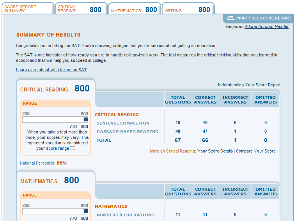Click Mathematics Total Questions column header

pyautogui.click(x=178, y=191)
